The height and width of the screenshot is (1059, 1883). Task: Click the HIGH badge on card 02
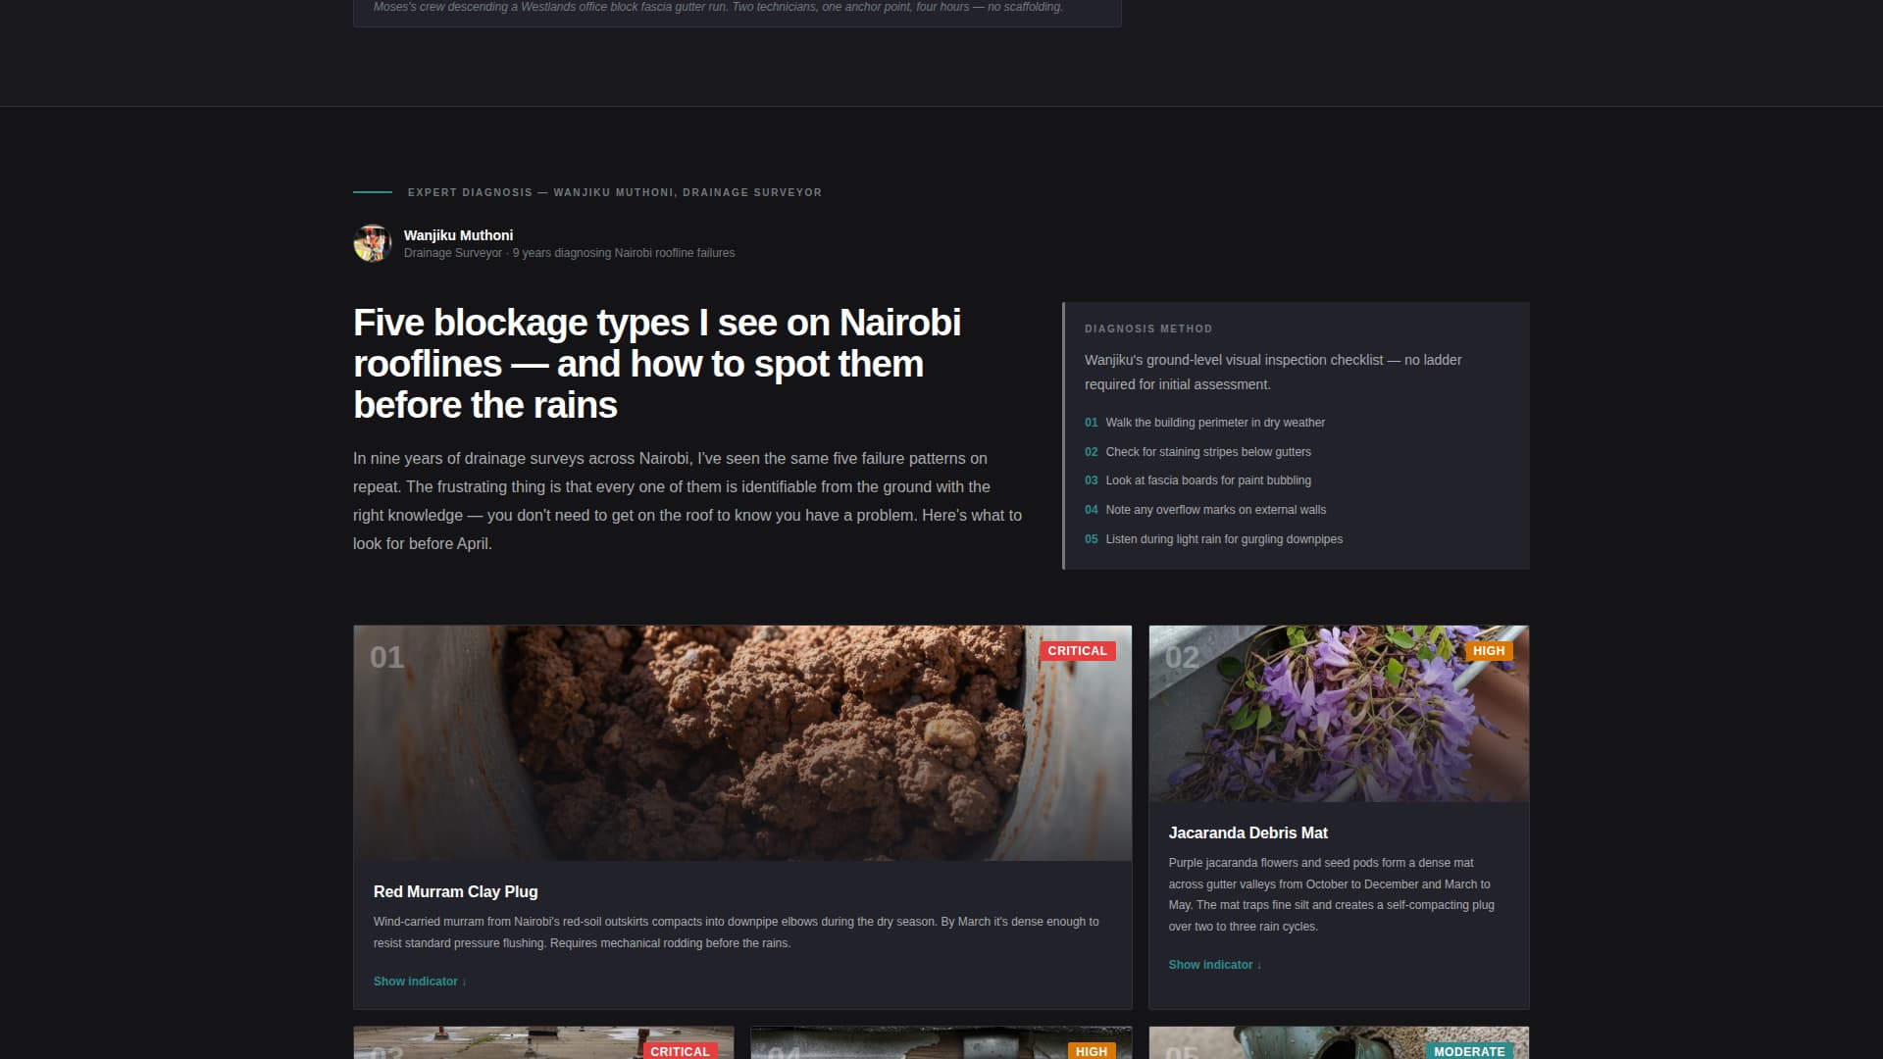coord(1489,651)
